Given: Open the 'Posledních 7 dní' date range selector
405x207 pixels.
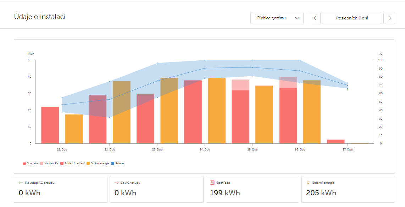Looking at the screenshot, I should point(352,18).
